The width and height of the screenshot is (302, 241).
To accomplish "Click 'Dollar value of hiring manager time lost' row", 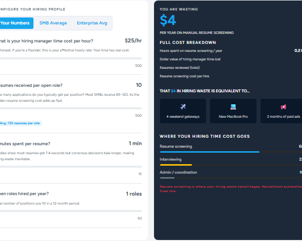I will click(x=230, y=59).
